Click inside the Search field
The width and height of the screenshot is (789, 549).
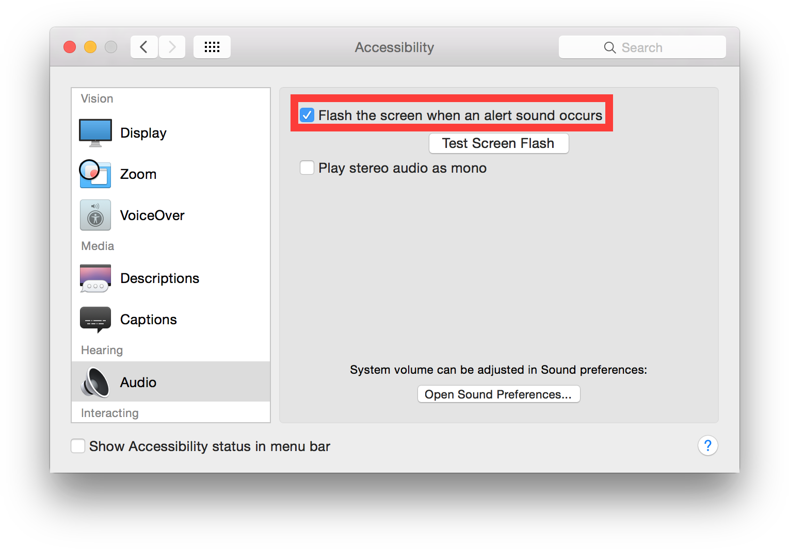(x=655, y=47)
